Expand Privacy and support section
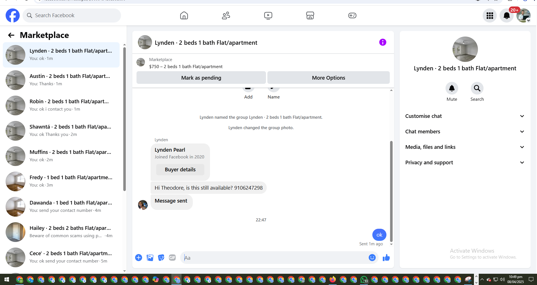The height and width of the screenshot is (285, 537). [465, 163]
